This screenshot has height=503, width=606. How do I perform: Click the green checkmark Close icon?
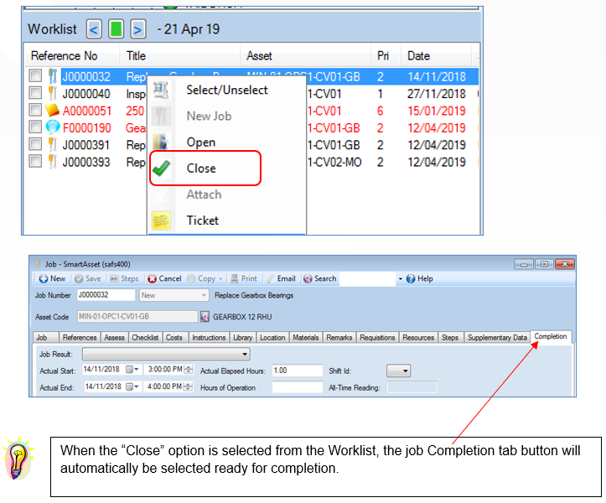click(x=161, y=169)
